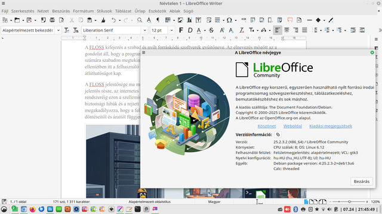The image size is (382, 214).
Task: Open the Highlighting Color dropdown arrow
Action: [270, 30]
